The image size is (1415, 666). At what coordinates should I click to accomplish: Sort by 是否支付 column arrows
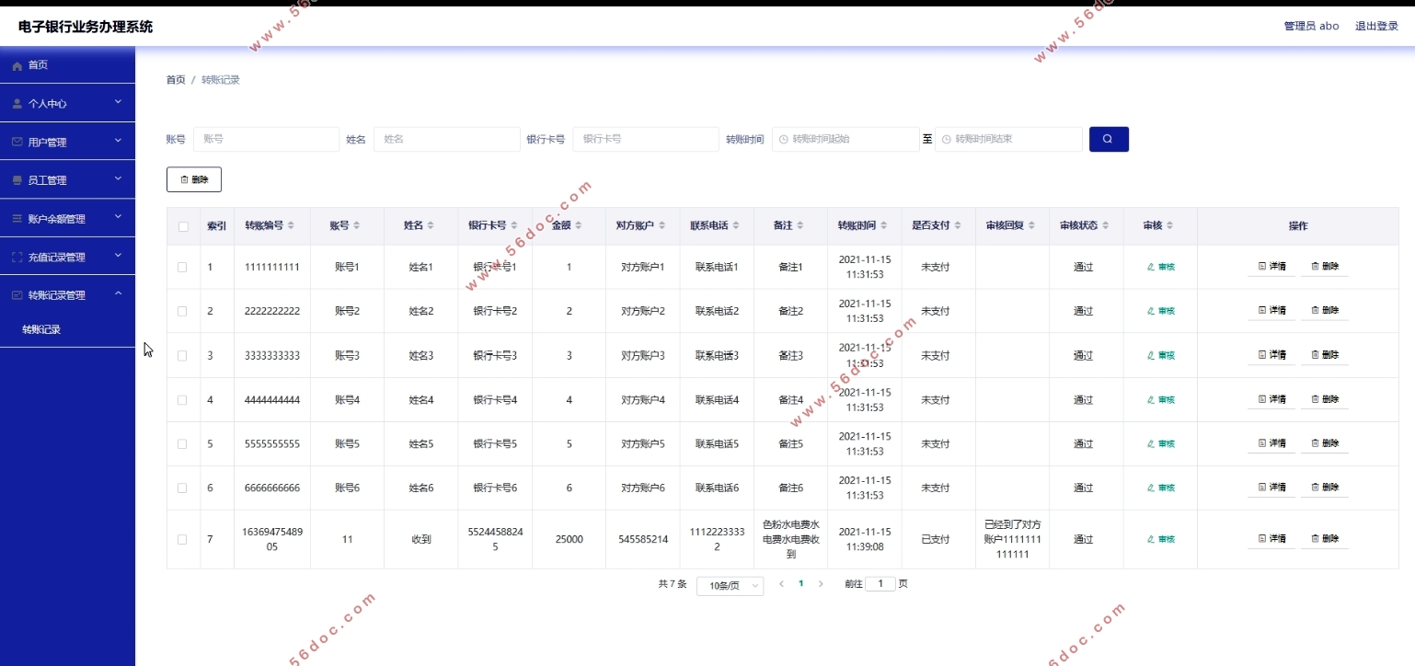957,225
